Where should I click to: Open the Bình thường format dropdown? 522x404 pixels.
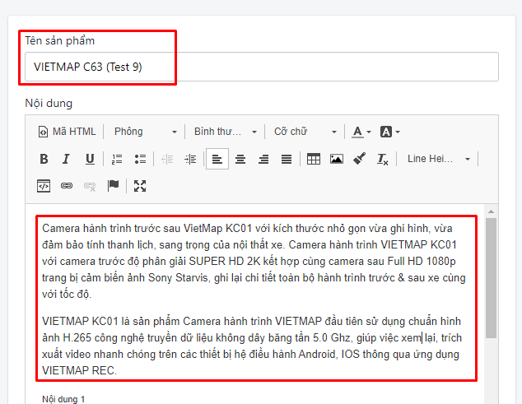[x=225, y=132]
